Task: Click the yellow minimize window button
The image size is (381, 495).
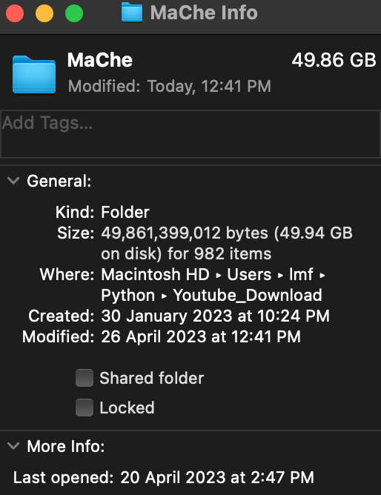Action: coord(44,13)
